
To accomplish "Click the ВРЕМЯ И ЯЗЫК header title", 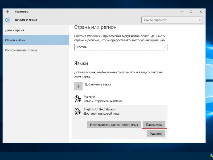I will coord(26,20).
